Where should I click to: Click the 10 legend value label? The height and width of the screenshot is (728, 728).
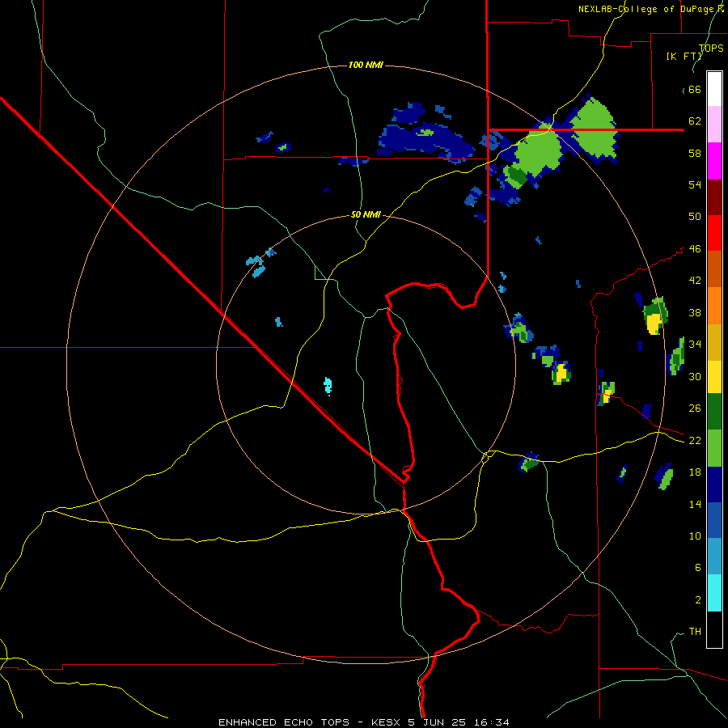tap(695, 535)
